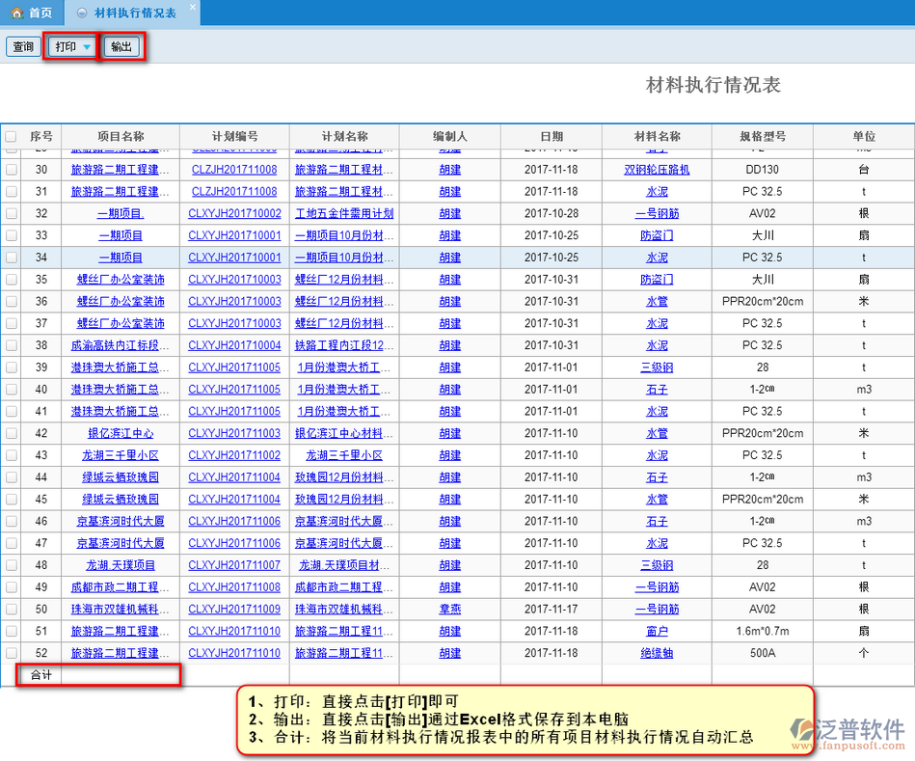Check the checkbox for row 34

point(11,258)
